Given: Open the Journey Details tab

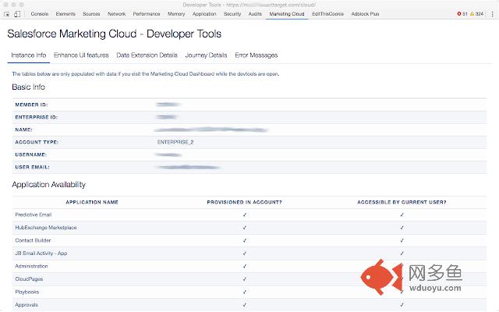Looking at the screenshot, I should pyautogui.click(x=206, y=55).
